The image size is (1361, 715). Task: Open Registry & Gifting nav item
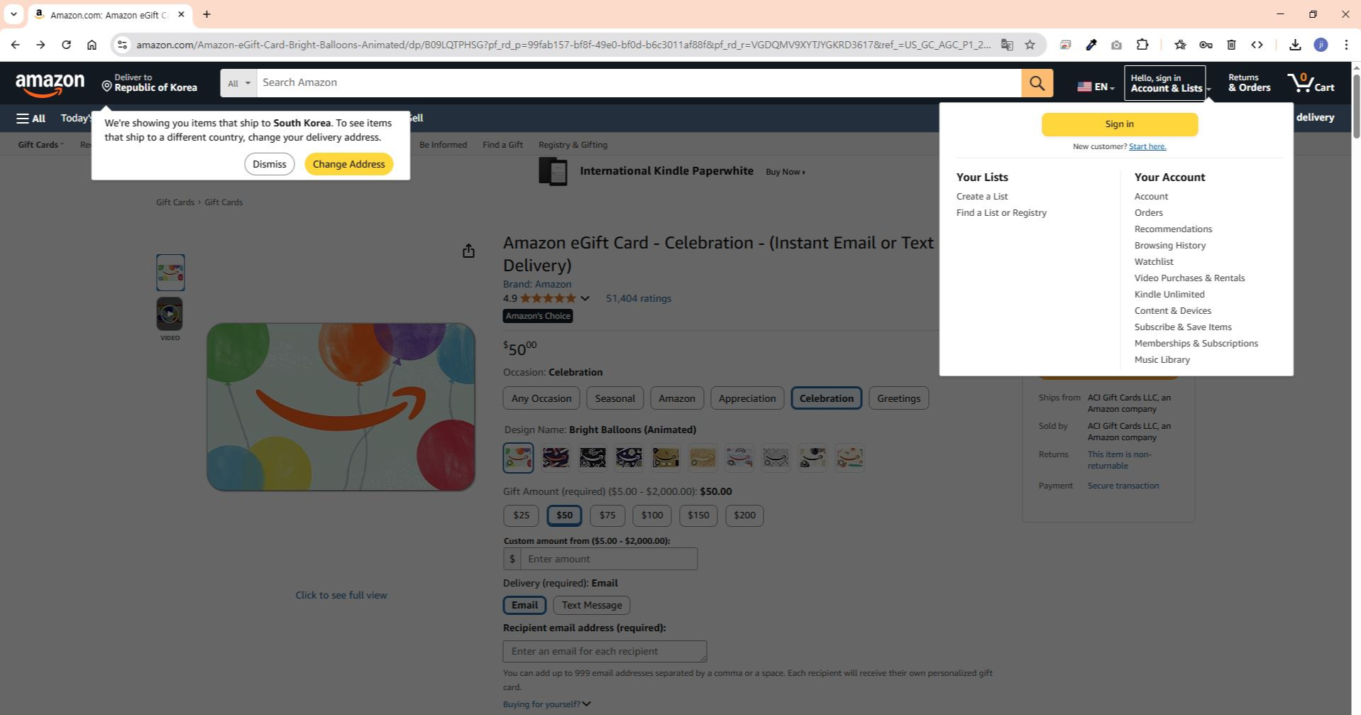(x=573, y=145)
